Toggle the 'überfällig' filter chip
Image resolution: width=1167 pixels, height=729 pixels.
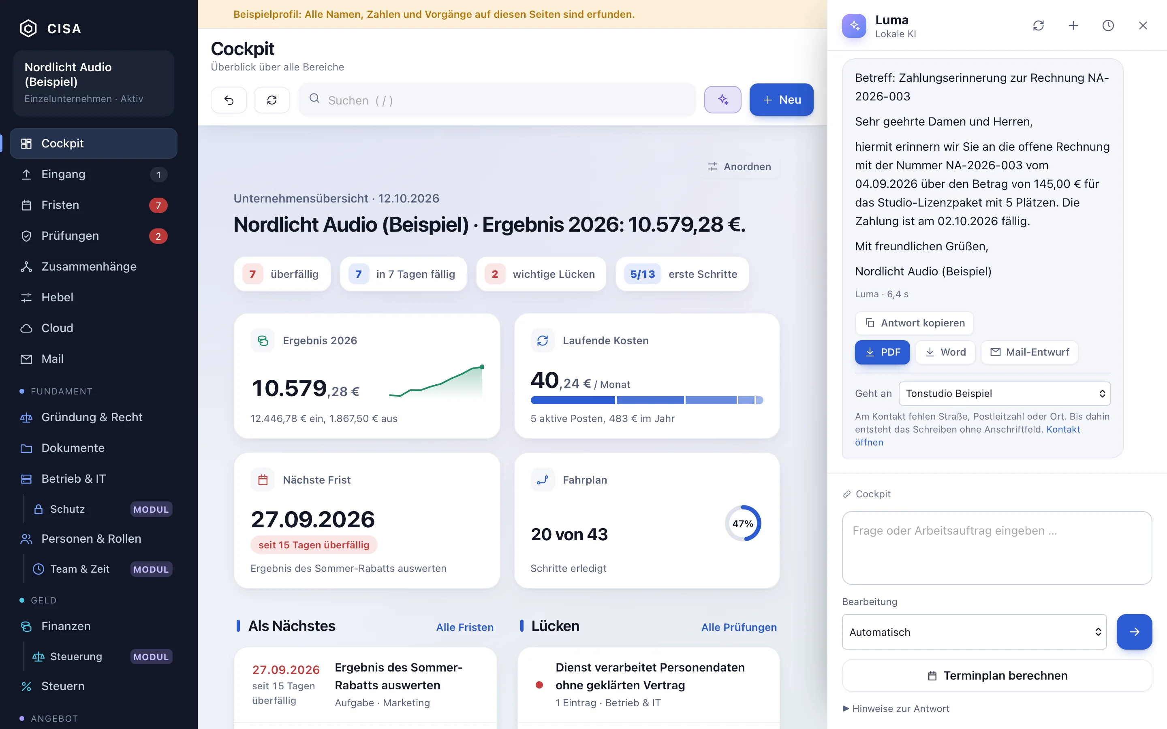tap(282, 274)
